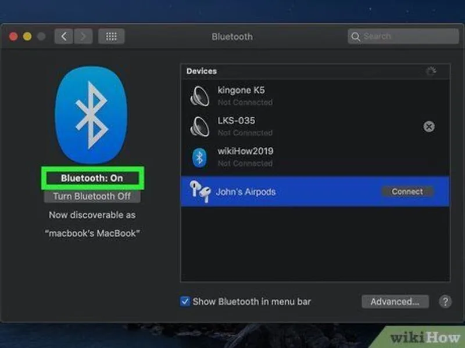Screen dimensions: 465x348
Task: Click the Not Connected status under kingone K5
Action: [245, 103]
